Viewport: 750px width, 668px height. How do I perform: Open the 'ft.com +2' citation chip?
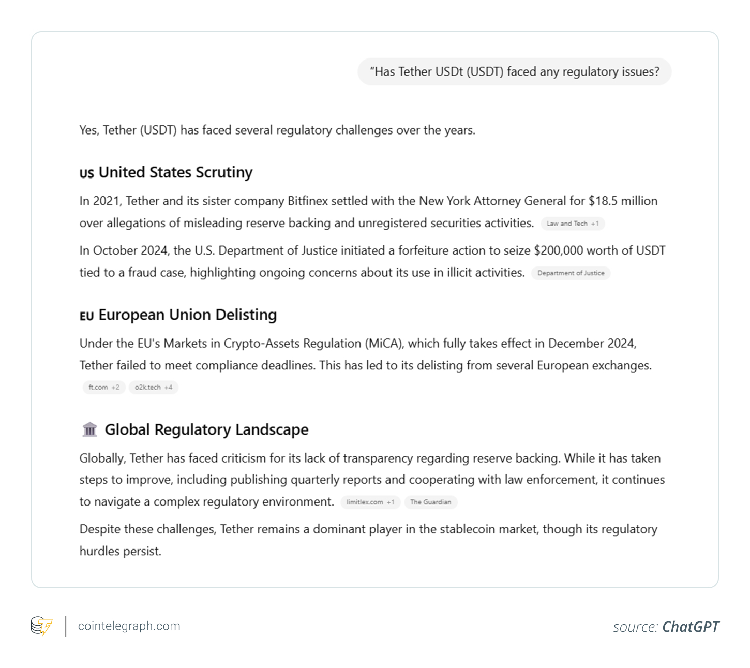pos(104,387)
